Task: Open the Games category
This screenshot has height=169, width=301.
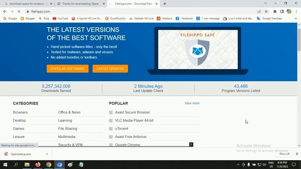Action: click(x=19, y=129)
